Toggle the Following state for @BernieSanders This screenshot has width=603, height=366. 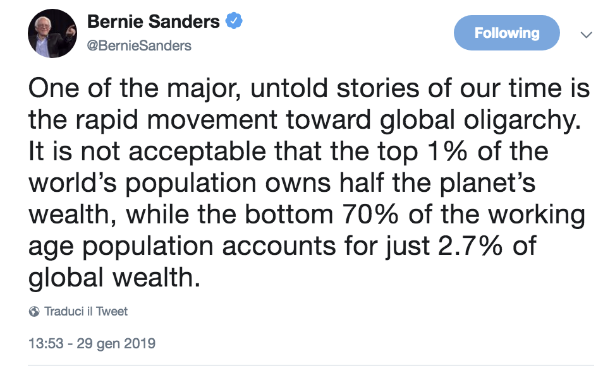(x=506, y=33)
